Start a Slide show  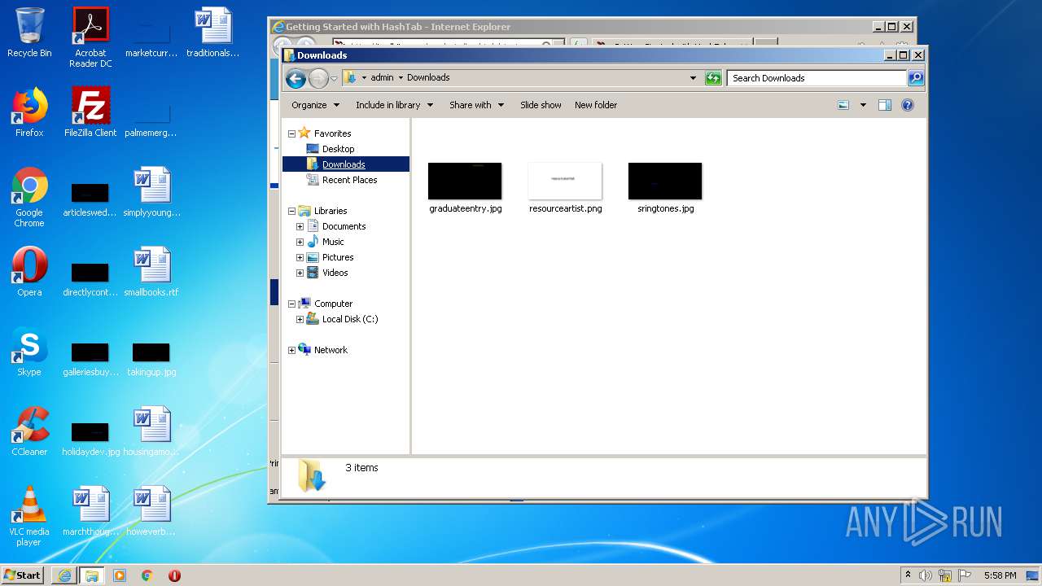[541, 105]
